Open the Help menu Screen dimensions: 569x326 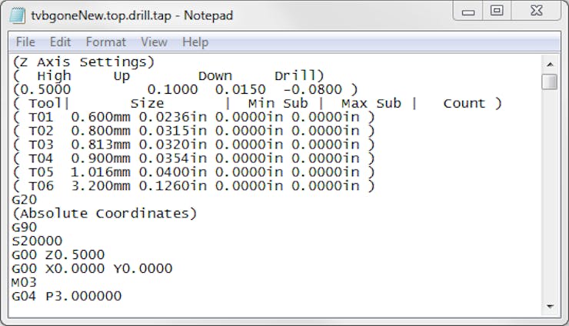(x=195, y=42)
